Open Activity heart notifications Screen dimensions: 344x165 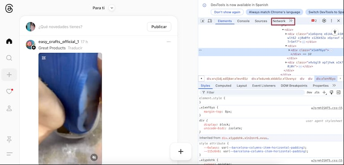coord(9,91)
